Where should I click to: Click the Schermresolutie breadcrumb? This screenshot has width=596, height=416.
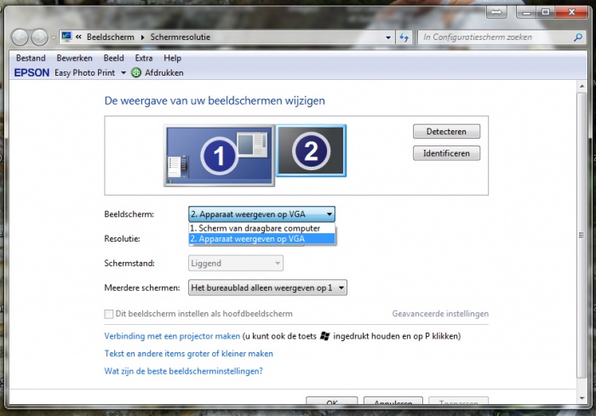(181, 37)
